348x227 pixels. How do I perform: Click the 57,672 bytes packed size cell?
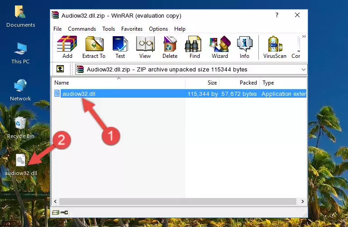239,94
